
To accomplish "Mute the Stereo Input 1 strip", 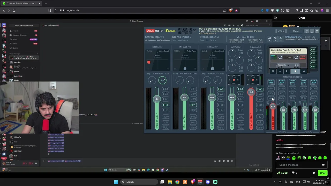I will click(x=165, y=128).
